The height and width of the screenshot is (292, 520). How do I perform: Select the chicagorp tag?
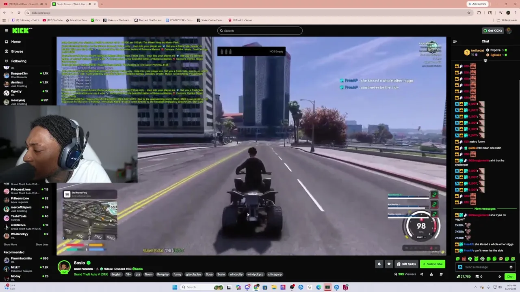[275, 275]
